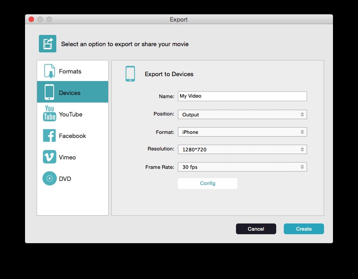Screen dimensions: 358x279
Task: Click the Name field containing My Video
Action: pyautogui.click(x=242, y=96)
